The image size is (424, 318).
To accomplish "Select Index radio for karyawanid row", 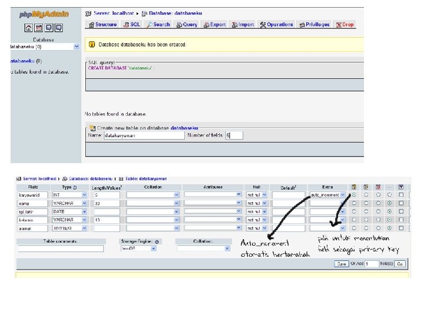I will coord(366,195).
